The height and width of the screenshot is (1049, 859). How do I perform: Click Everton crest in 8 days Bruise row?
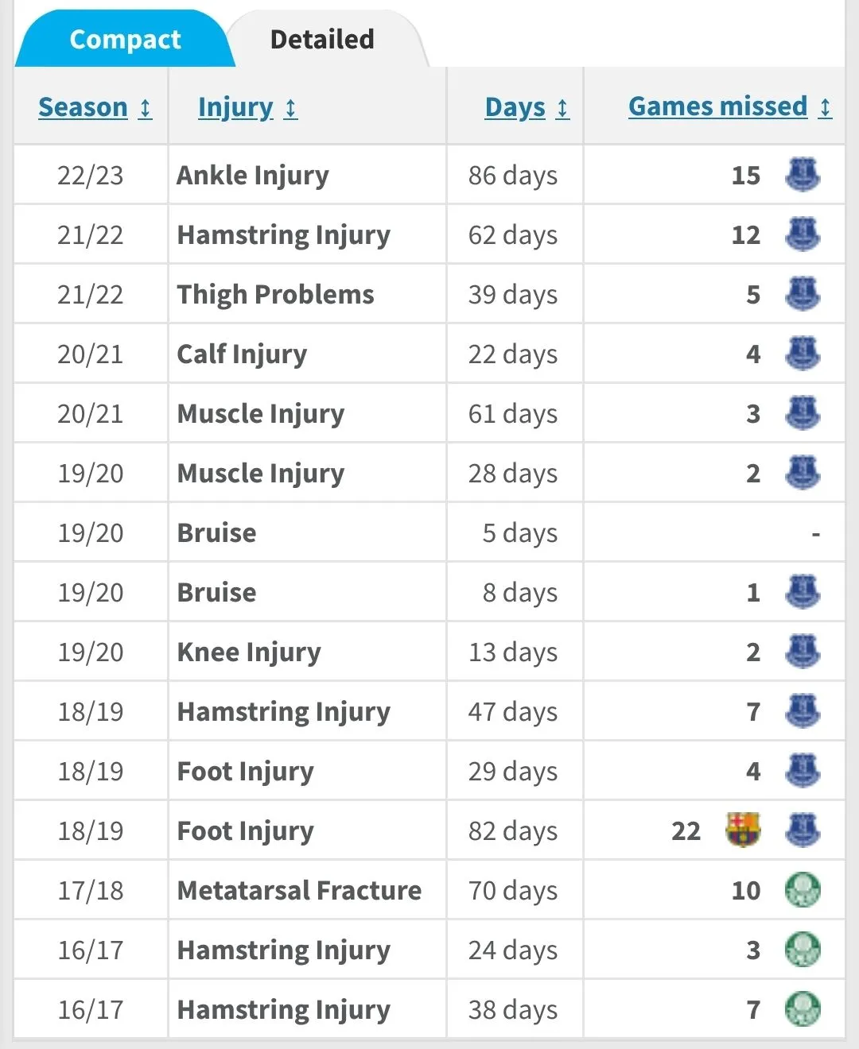coord(802,592)
